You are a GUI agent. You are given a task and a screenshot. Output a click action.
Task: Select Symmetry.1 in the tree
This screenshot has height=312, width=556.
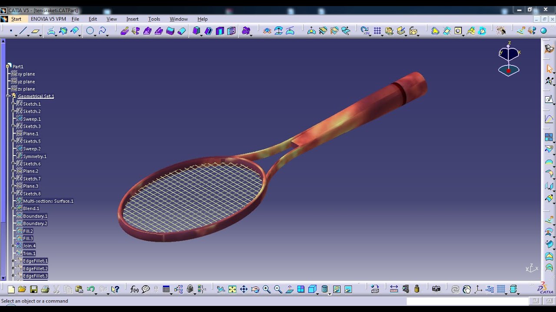pyautogui.click(x=35, y=156)
